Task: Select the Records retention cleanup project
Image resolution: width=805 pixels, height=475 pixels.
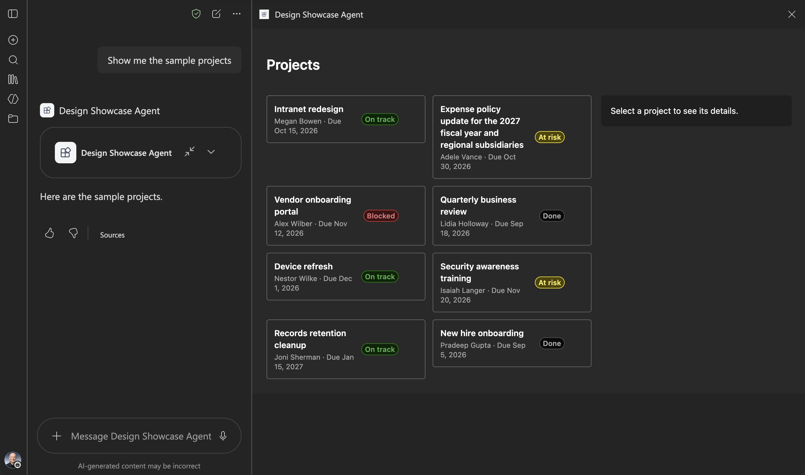Action: click(346, 349)
